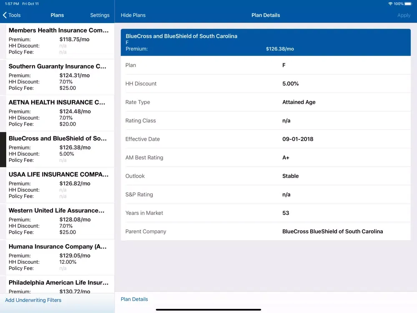The width and height of the screenshot is (417, 313).
Task: Tap the back chevron beside Tools
Action: 5,15
